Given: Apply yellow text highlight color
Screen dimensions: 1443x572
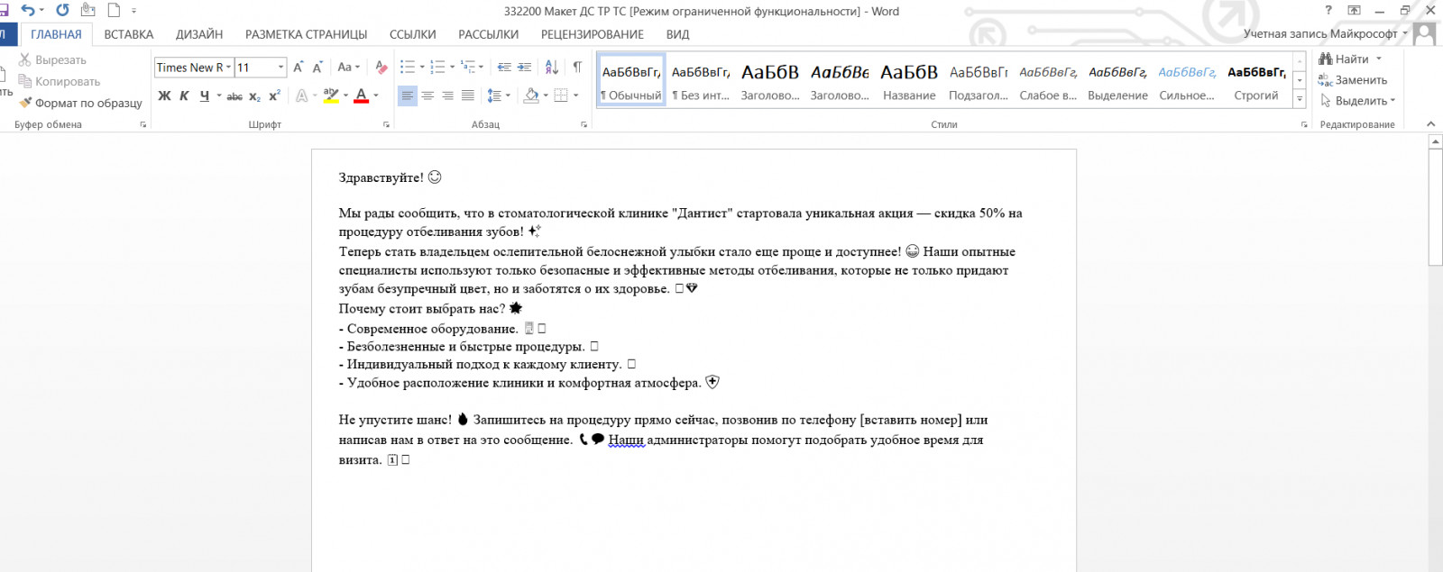Looking at the screenshot, I should 331,95.
